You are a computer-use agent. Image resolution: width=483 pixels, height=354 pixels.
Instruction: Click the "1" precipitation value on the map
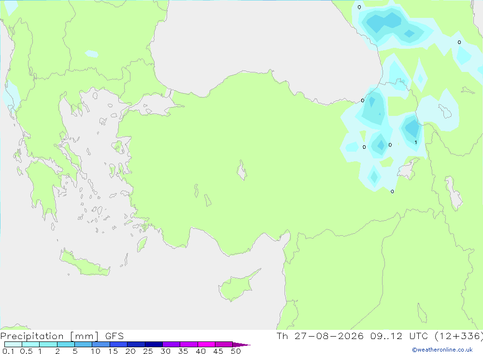[x=416, y=142]
